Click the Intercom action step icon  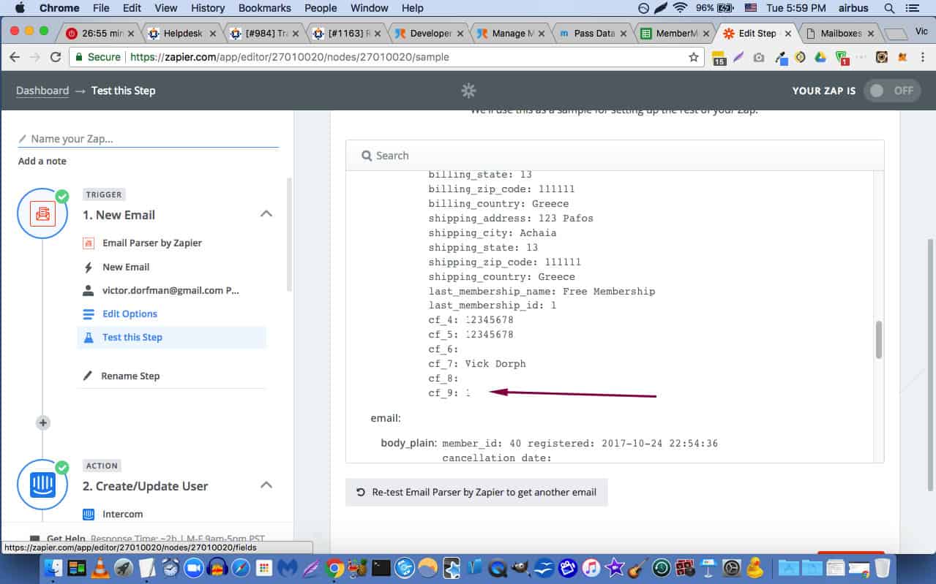(x=42, y=485)
